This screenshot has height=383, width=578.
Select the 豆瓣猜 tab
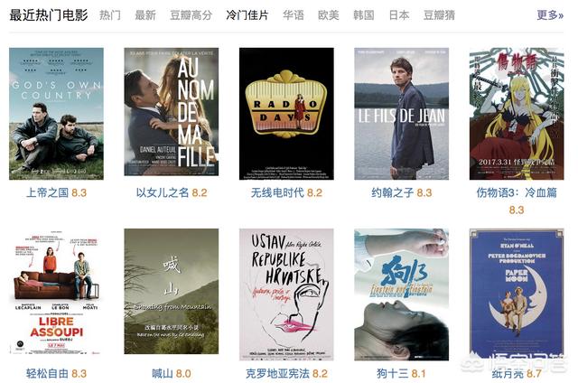pyautogui.click(x=440, y=15)
